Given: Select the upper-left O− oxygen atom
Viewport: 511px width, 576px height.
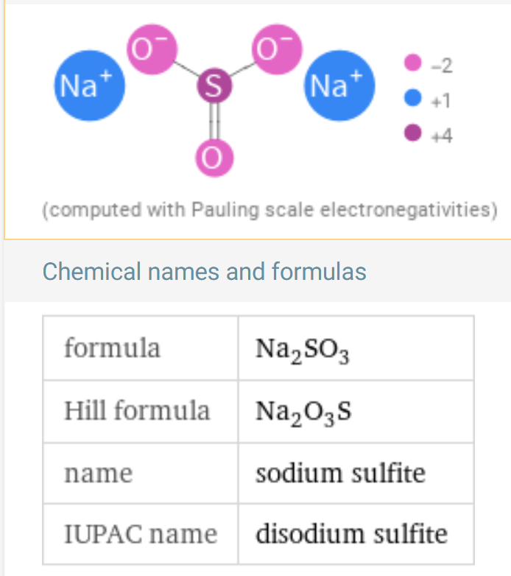Looking at the screenshot, I should click(x=152, y=49).
